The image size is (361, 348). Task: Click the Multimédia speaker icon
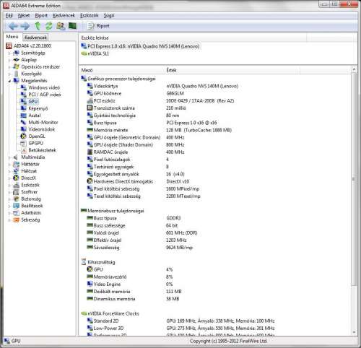pos(16,157)
